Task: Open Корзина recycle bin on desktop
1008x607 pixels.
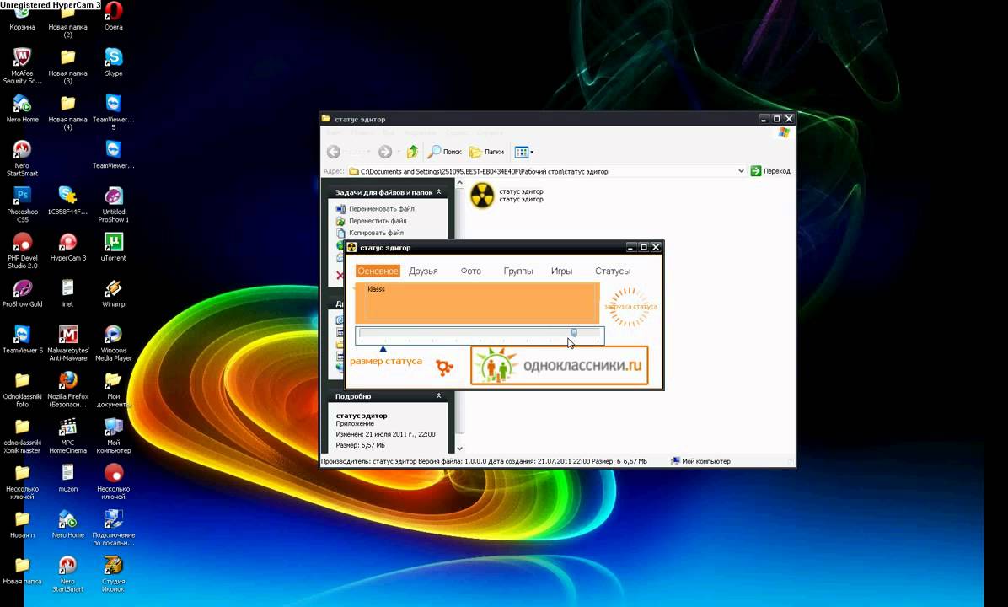Action: pos(22,16)
